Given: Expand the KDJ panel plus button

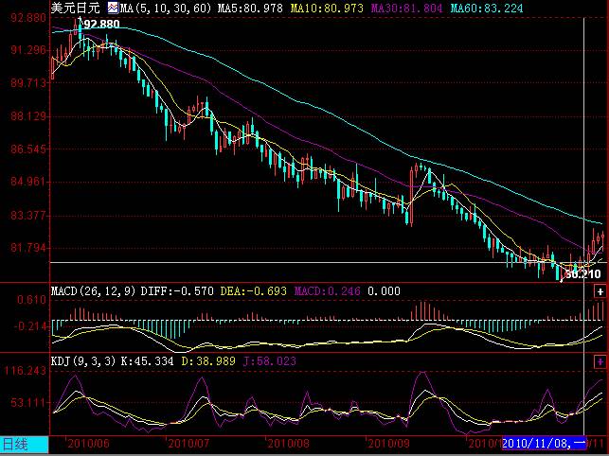Looking at the screenshot, I should [x=600, y=361].
